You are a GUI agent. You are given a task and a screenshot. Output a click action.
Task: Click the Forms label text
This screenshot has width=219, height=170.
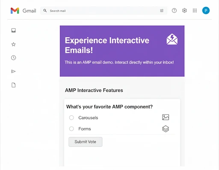(85, 129)
